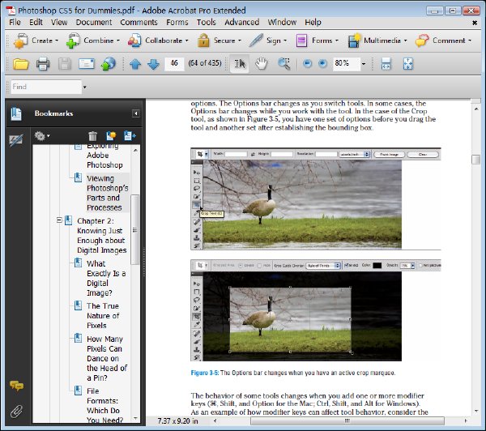Screen dimensions: 486x431
Task: Open the Secure task dropdown
Action: (220, 41)
